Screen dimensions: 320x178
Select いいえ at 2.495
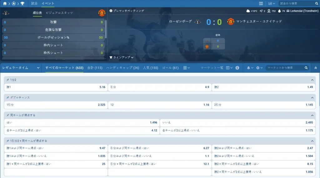coord(238,123)
